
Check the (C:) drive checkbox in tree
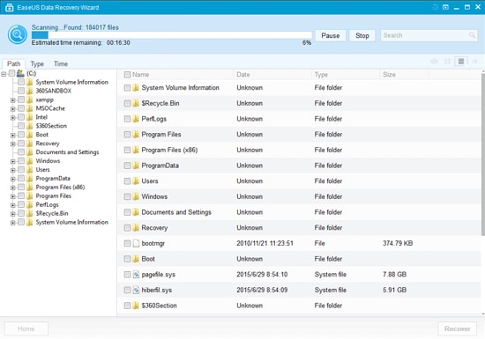click(11, 73)
